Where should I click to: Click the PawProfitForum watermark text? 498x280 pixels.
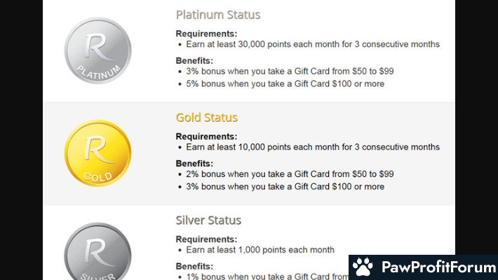point(438,267)
